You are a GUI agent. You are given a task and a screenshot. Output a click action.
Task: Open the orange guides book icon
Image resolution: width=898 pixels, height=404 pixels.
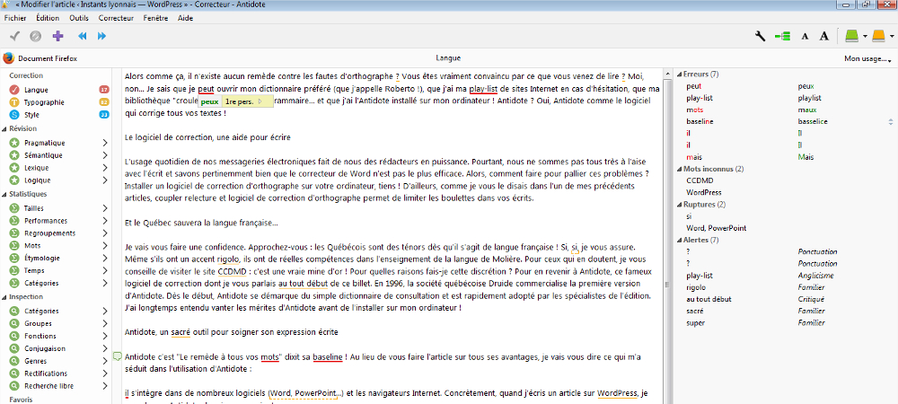pos(878,36)
